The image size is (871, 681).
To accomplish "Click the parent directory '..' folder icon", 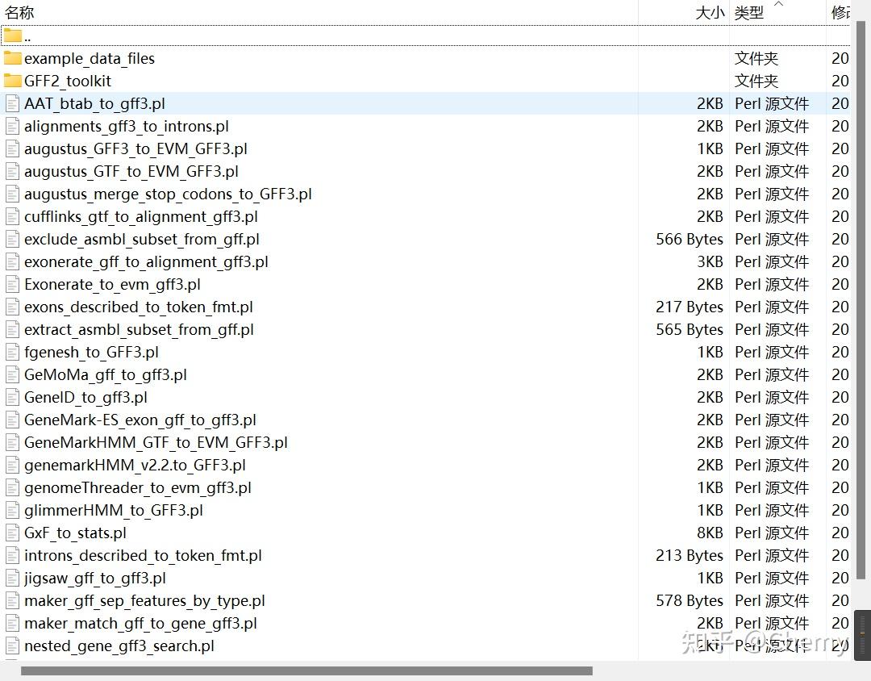I will [x=13, y=35].
